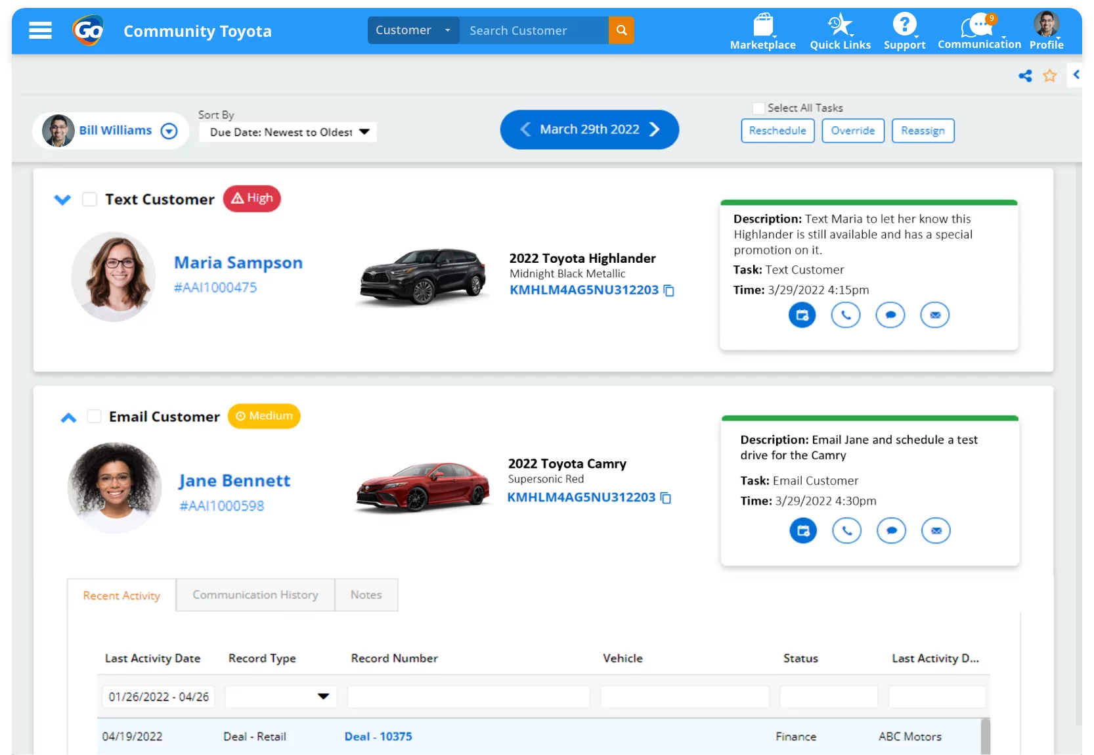This screenshot has width=1094, height=755.
Task: Click calendar icon in Jane's task card
Action: pos(803,530)
